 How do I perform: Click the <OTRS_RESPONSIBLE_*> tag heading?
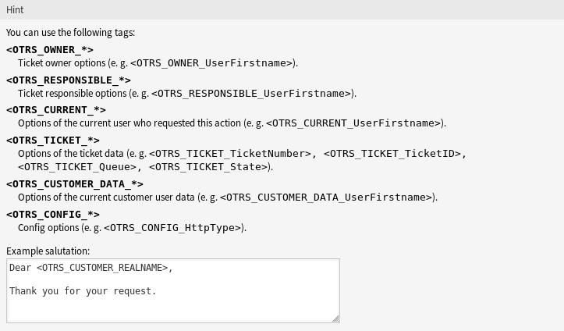coord(69,80)
